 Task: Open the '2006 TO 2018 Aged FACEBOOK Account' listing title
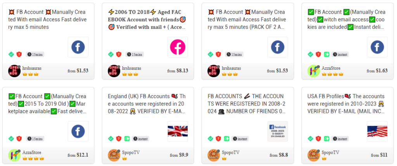[x=147, y=19]
